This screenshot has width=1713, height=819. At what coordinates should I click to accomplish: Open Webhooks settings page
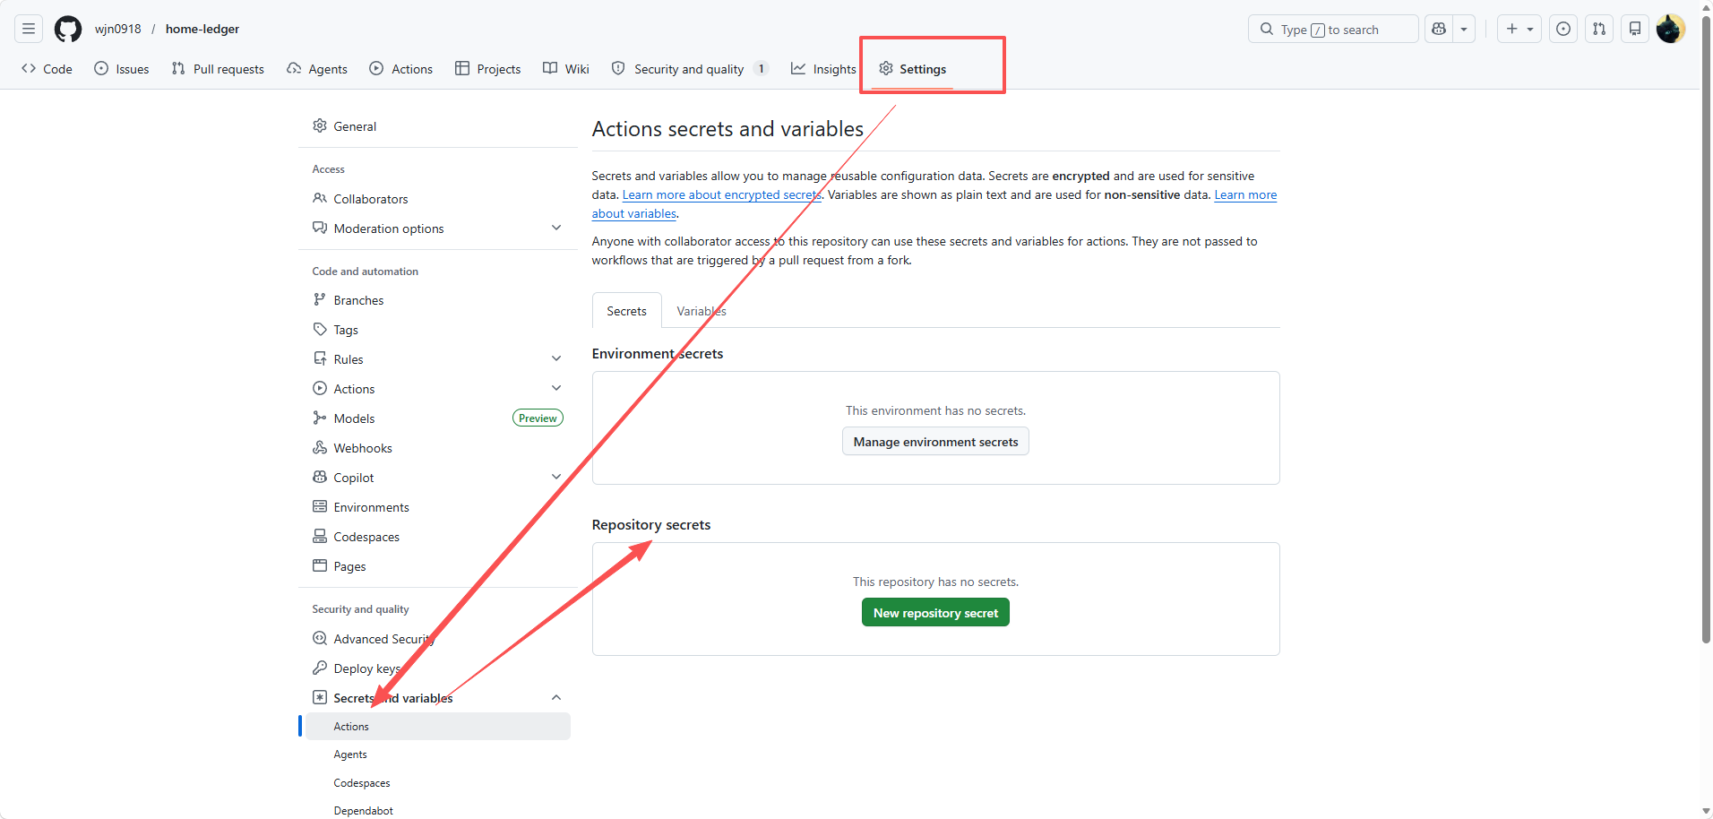tap(438, 448)
